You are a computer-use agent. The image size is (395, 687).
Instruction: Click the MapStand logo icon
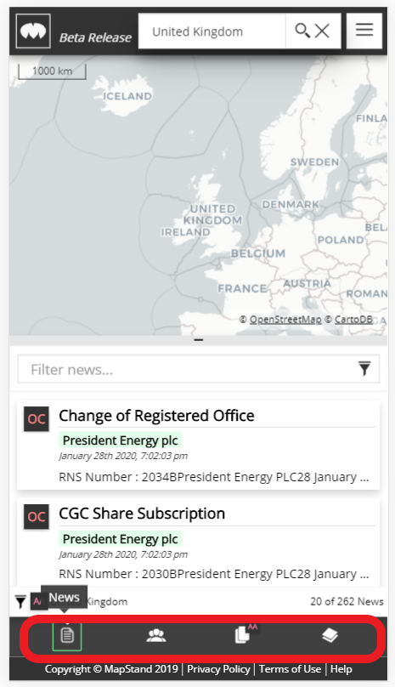[x=33, y=31]
